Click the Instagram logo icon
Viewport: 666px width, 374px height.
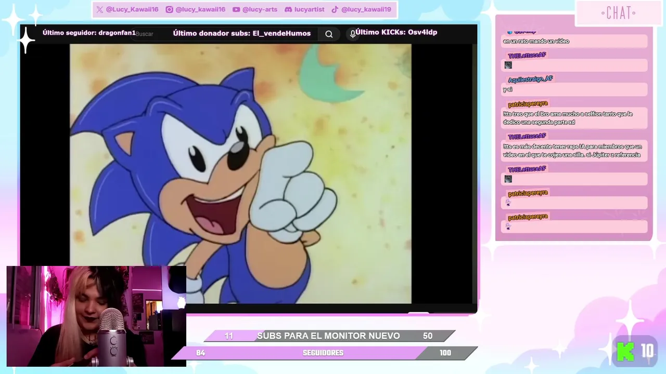click(x=169, y=9)
